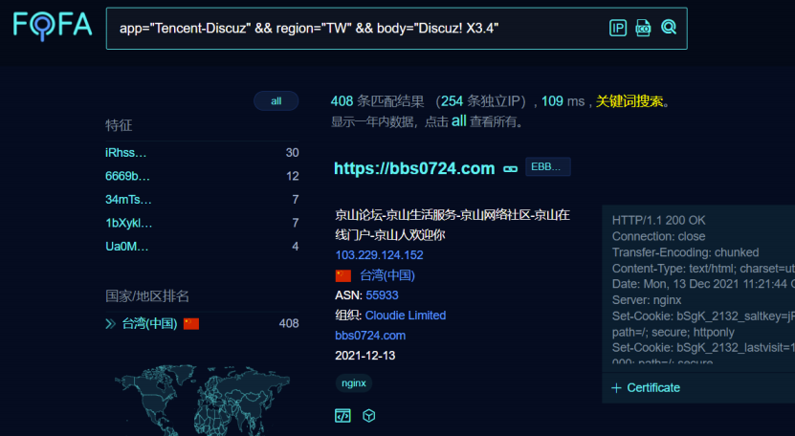Select the 'all' filter pill
This screenshot has width=795, height=436.
click(276, 101)
